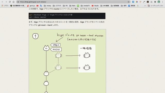Reload the current page
The height and width of the screenshot is (93, 165).
10,2
